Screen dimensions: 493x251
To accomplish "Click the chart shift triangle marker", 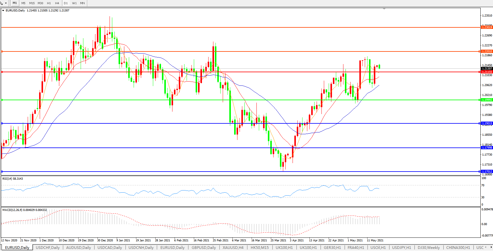I will click(x=384, y=9).
